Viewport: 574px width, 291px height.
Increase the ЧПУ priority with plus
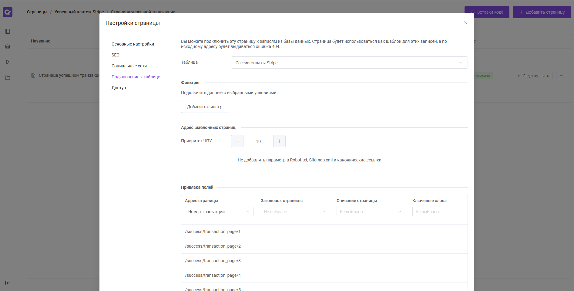279,141
